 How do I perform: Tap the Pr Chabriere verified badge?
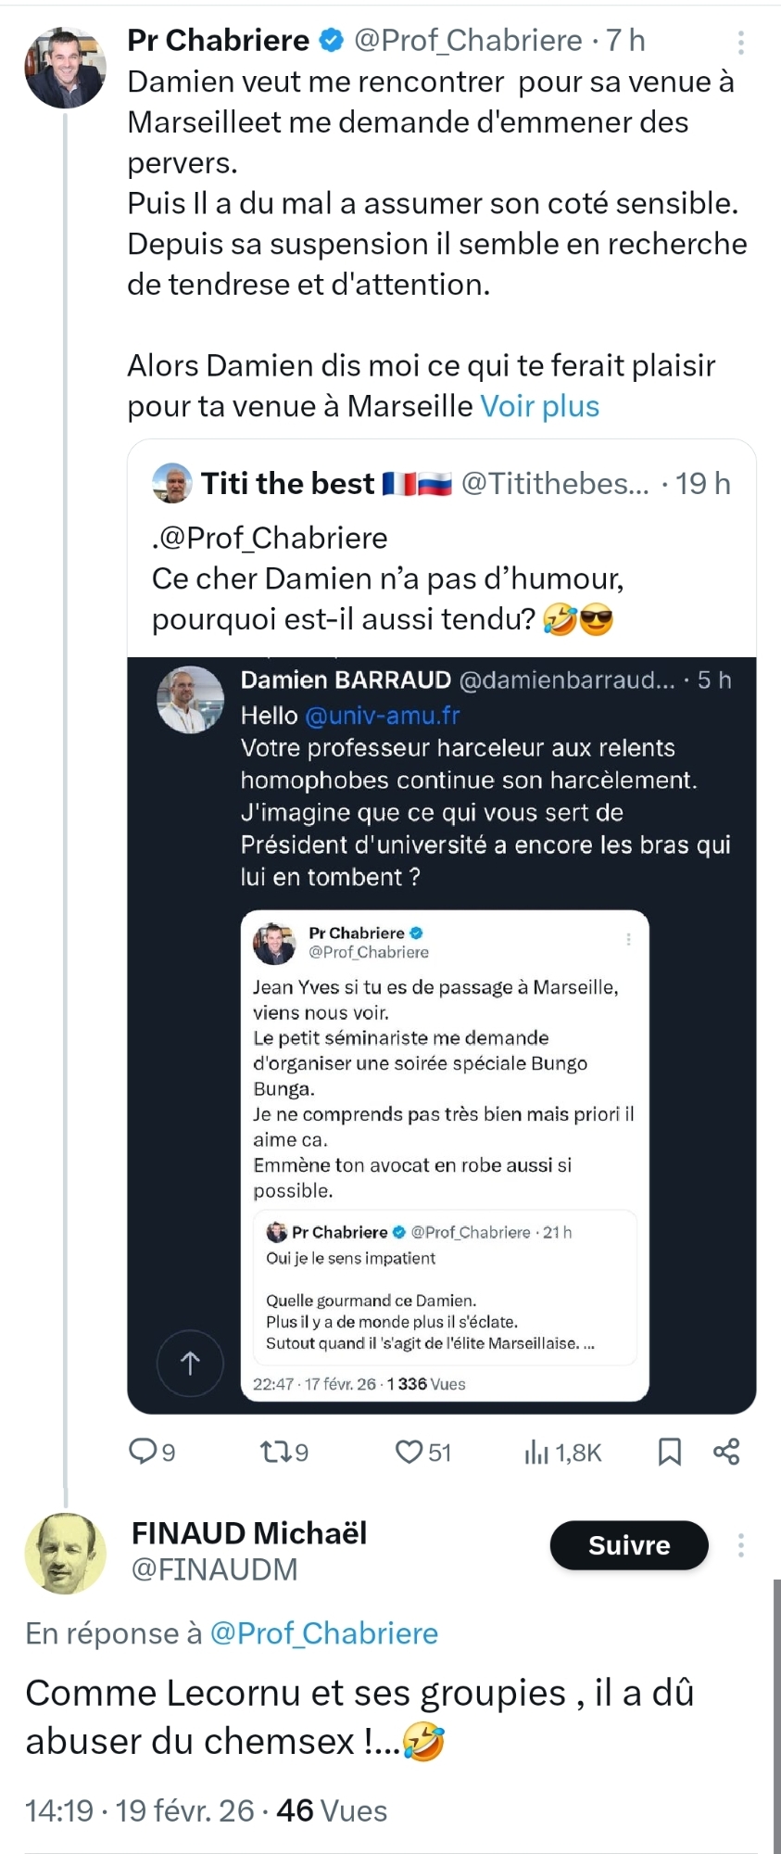[x=331, y=40]
